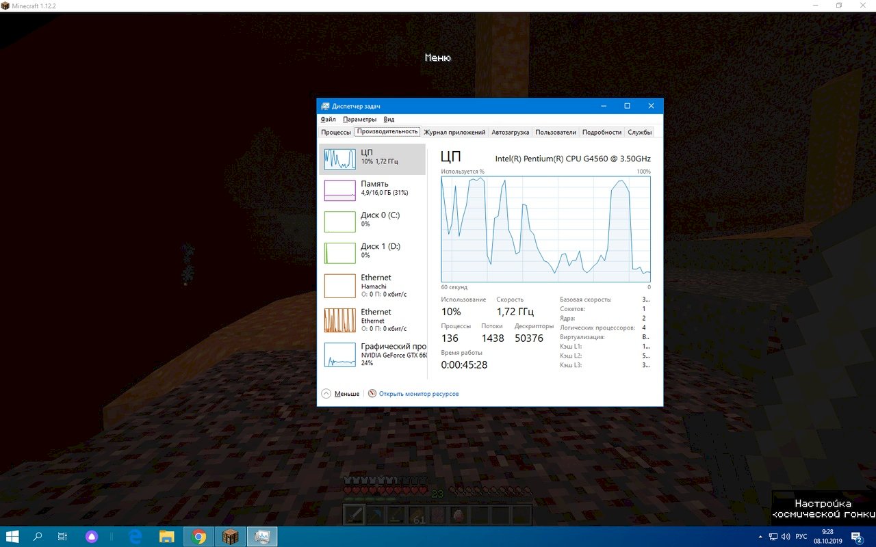Viewport: 876px width, 547px height.
Task: Select the second Ethernet adapter item with the orange graph
Action: pyautogui.click(x=372, y=320)
